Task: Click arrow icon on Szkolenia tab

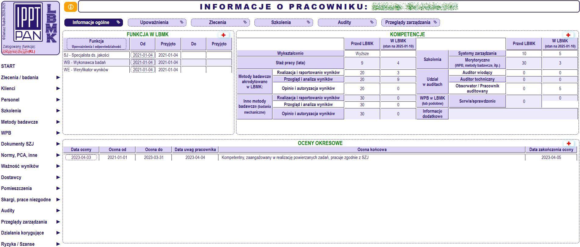Action: point(308,22)
